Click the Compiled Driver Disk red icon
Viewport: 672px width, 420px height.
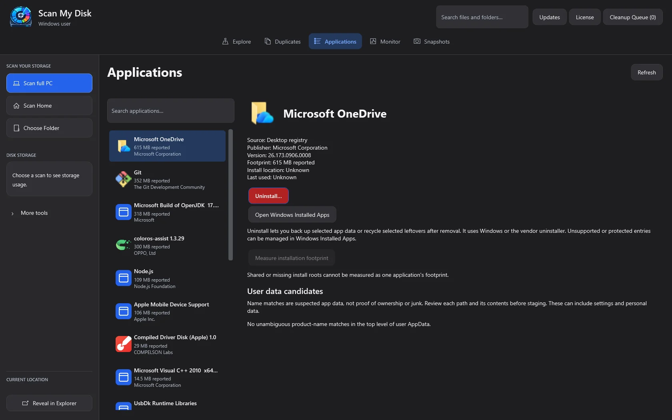click(x=124, y=344)
